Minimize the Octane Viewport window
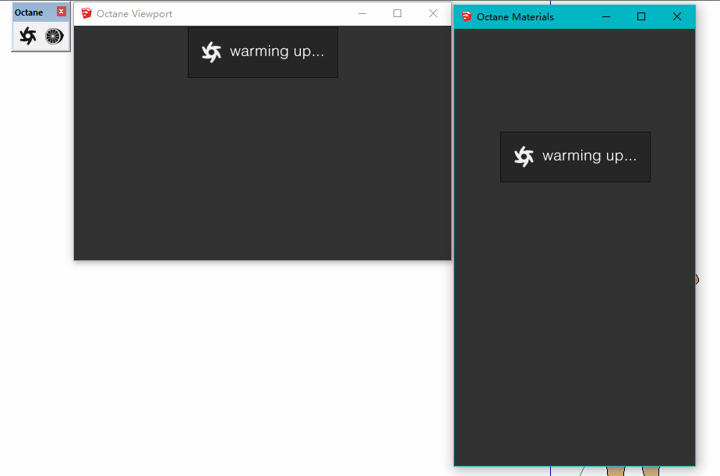Screen dimensions: 720x476 362,13
